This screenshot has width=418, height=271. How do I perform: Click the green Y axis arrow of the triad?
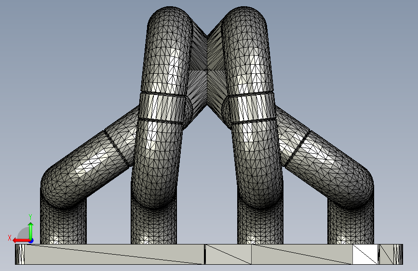click(31, 230)
